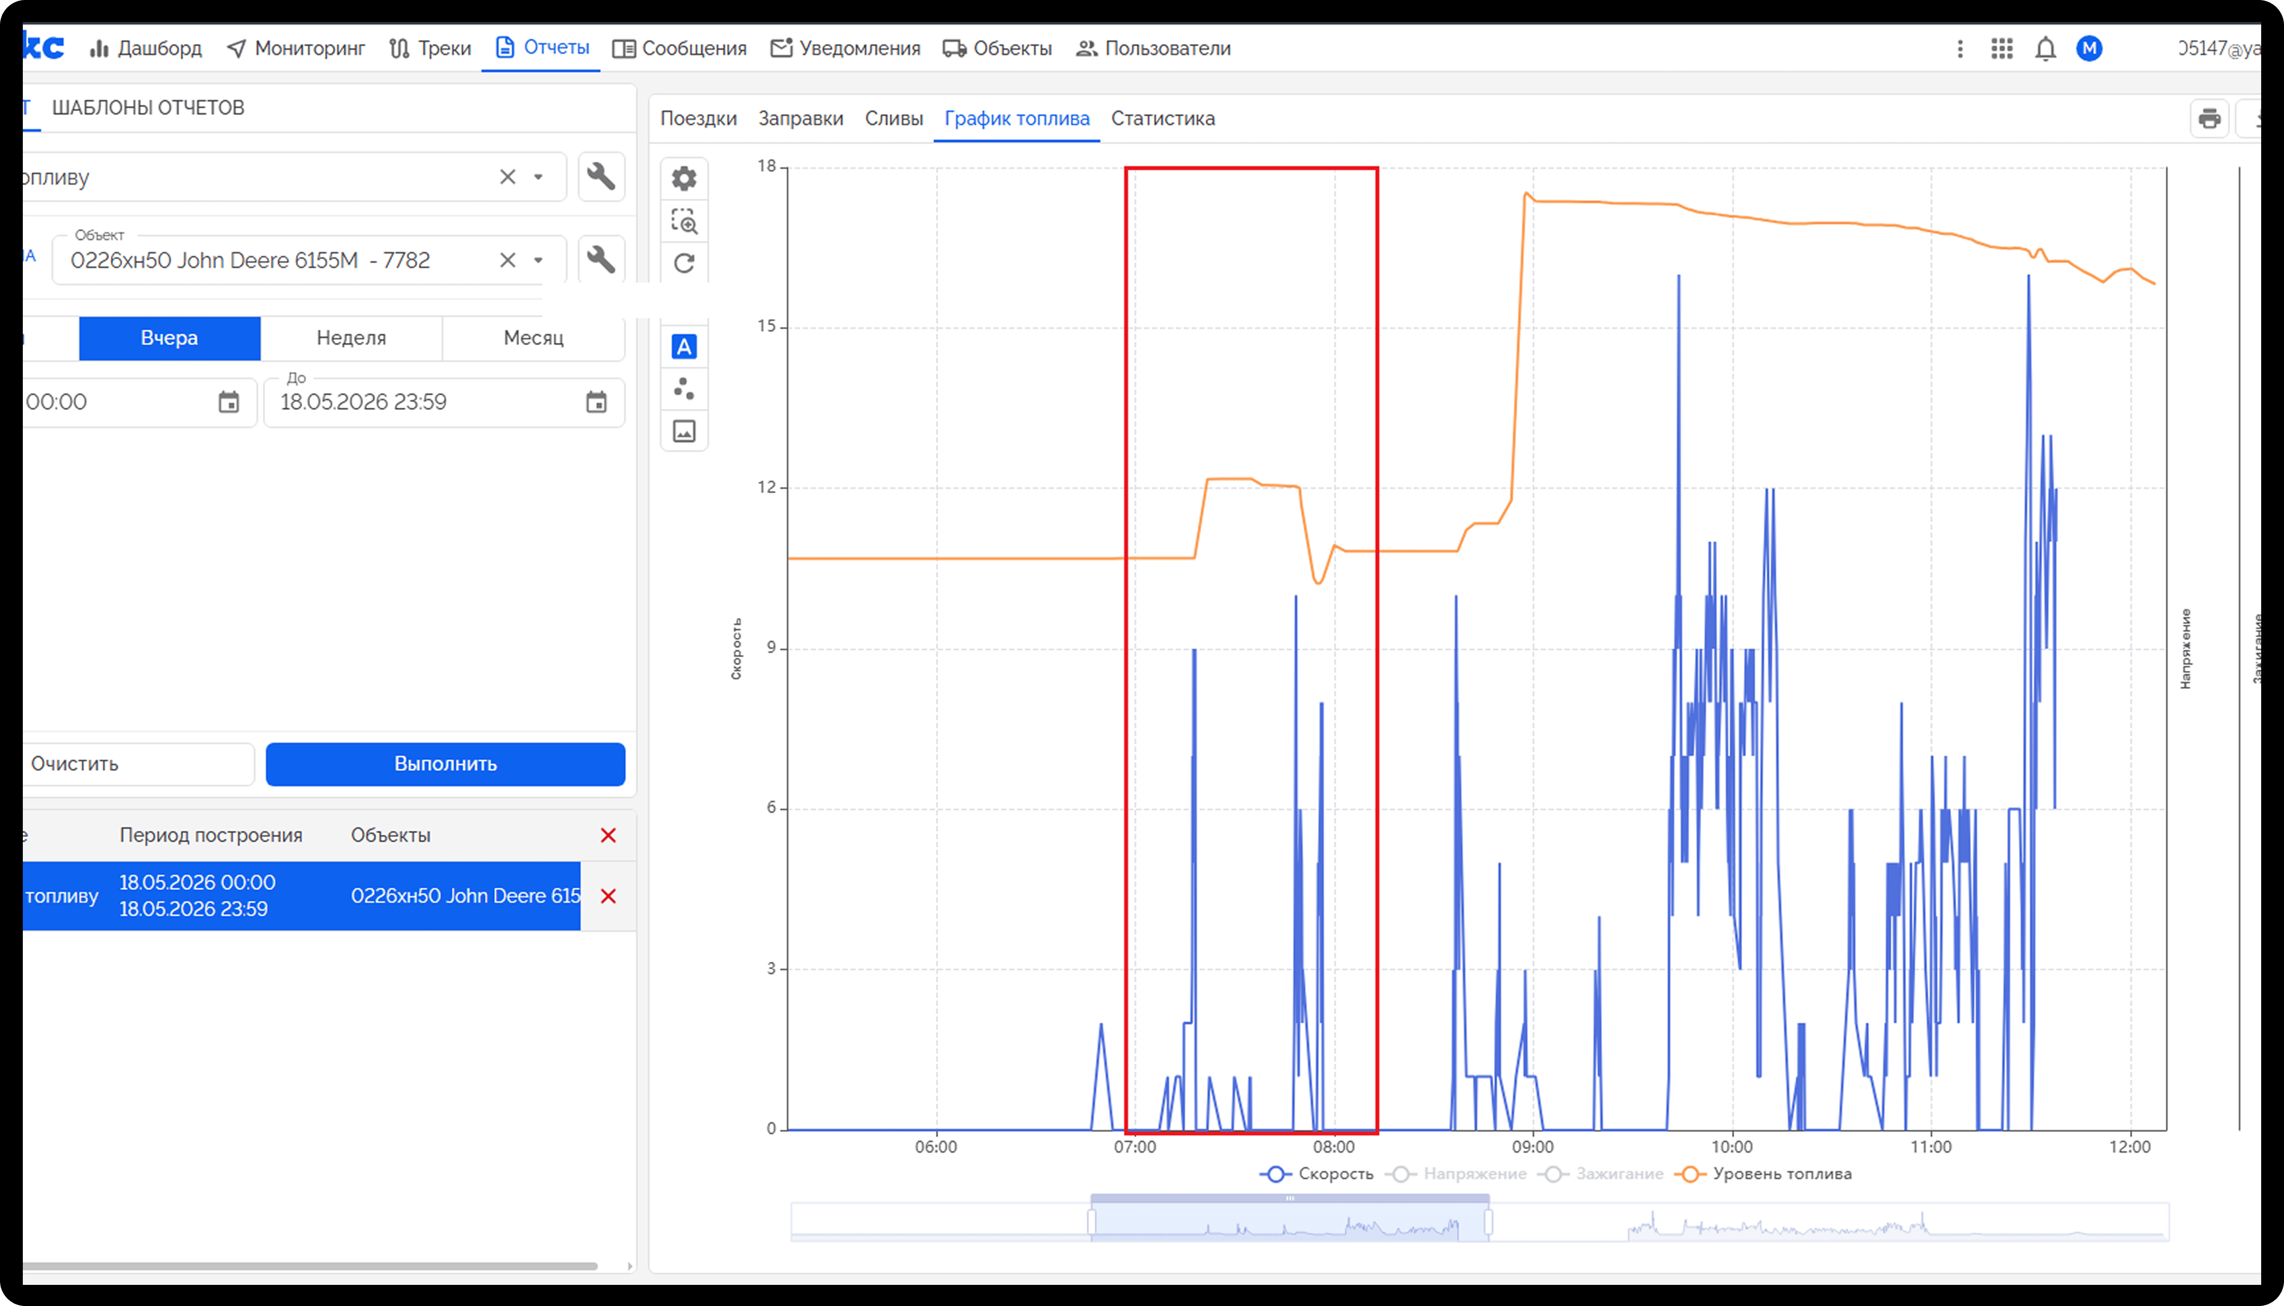Select the График топлива tab
This screenshot has height=1306, width=2284.
coord(1017,118)
